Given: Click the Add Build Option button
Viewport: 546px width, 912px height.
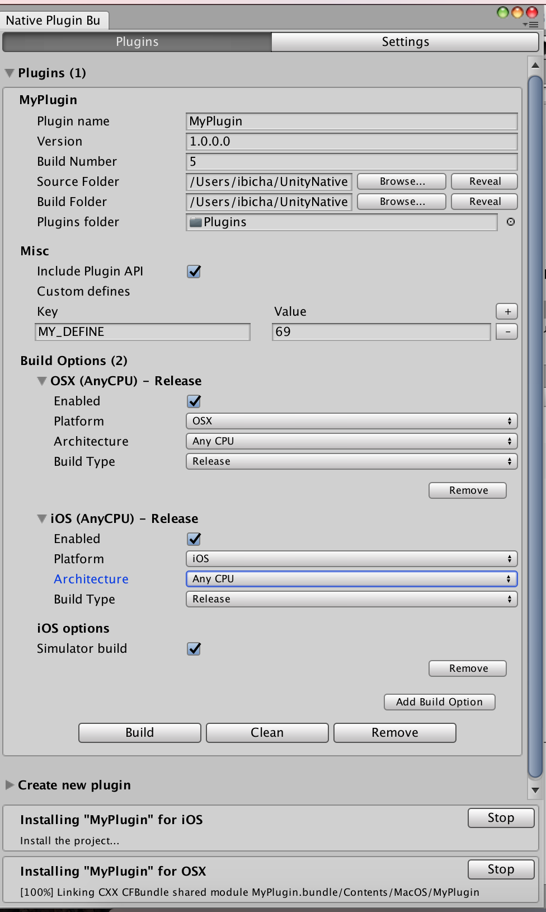Looking at the screenshot, I should (x=439, y=702).
